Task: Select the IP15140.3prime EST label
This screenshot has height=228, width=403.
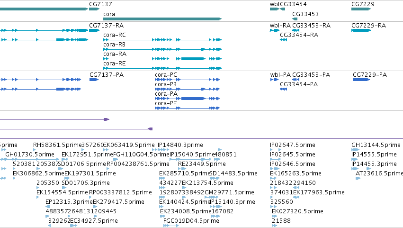Action: pos(233,202)
